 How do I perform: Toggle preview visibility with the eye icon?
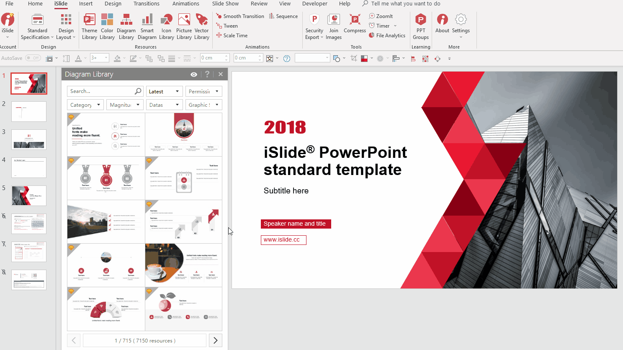193,74
